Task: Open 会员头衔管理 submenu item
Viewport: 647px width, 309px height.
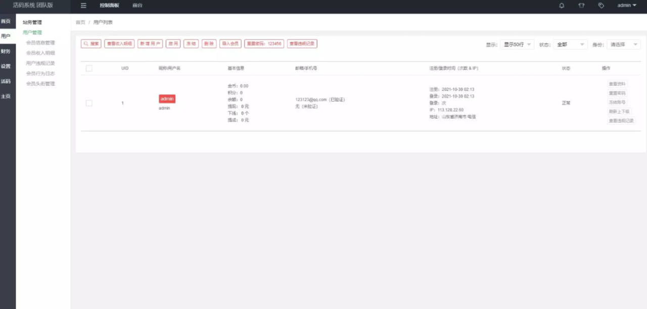Action: pos(40,84)
